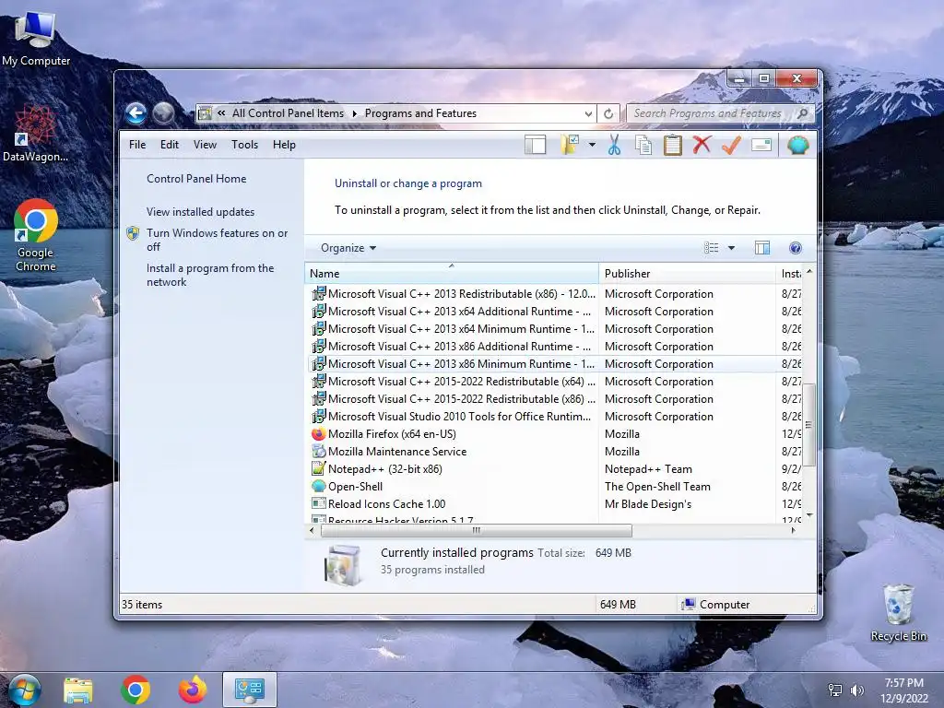944x708 pixels.
Task: Click Install a program from the network
Action: 210,275
